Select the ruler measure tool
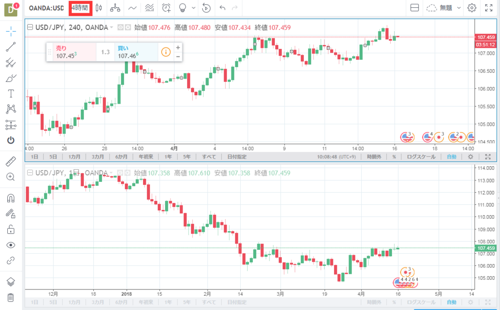 tap(11, 161)
